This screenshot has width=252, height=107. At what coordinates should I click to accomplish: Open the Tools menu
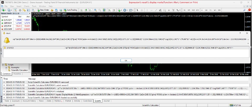(34, 6)
